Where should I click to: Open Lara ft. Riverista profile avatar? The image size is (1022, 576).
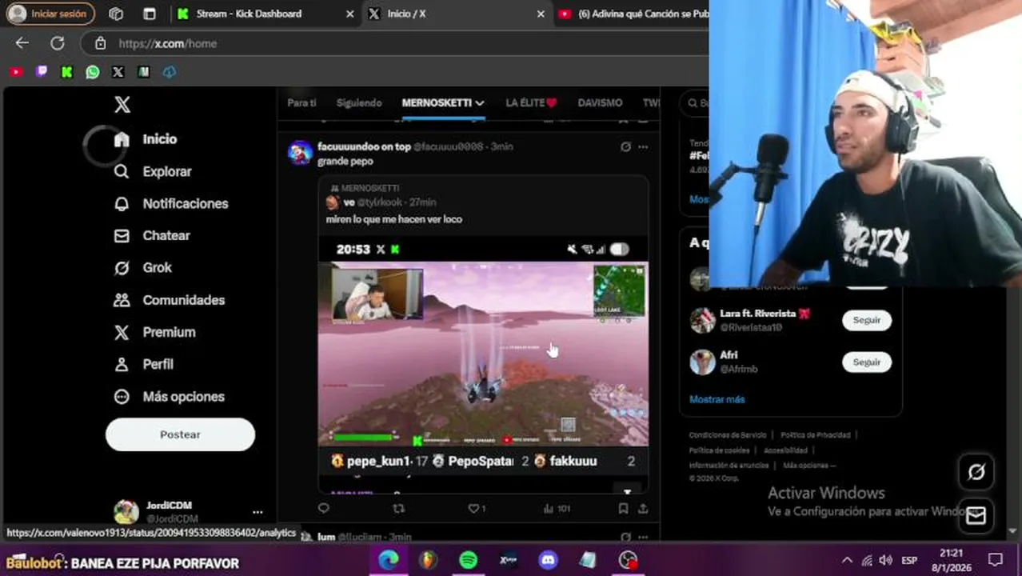click(x=702, y=320)
